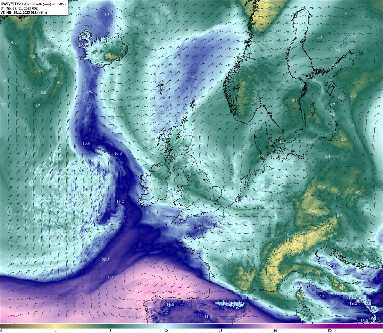The image size is (383, 333).
Task: Click the 3.9 value on the map
Action: click(40, 71)
